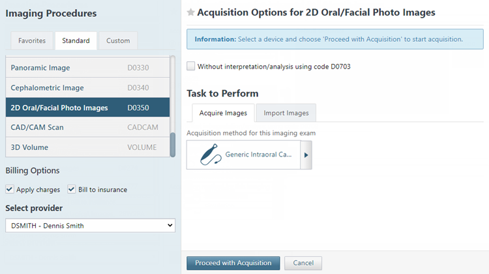489x274 pixels.
Task: Select 2D Oral/Facial Photo Images D0350 row
Action: (85, 108)
